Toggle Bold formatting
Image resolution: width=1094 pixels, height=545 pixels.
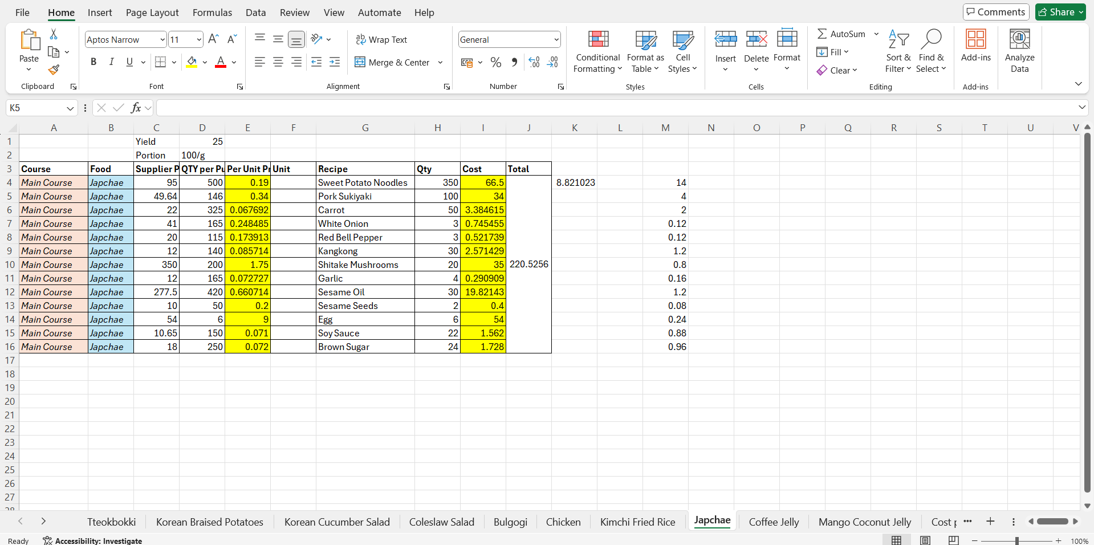point(93,62)
